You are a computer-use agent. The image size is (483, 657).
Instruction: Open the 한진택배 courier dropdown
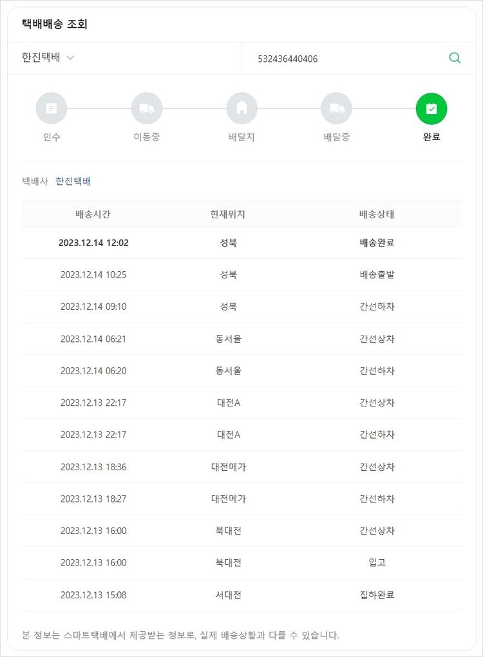[x=48, y=58]
